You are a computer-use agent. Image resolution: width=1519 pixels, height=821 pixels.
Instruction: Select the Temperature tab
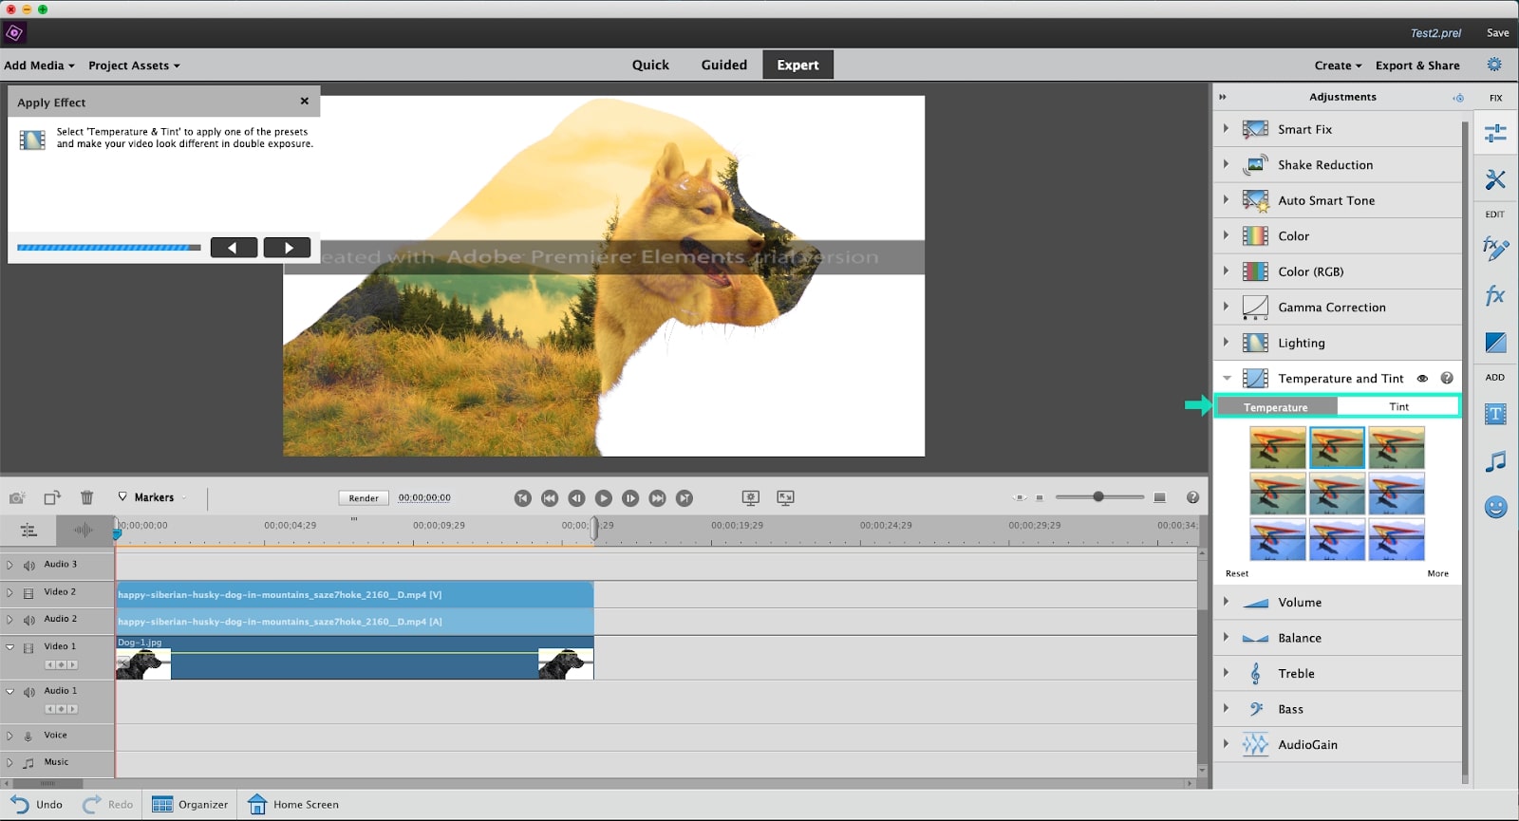[x=1276, y=407]
